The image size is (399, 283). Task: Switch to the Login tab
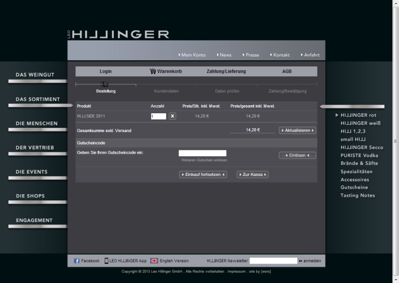106,71
